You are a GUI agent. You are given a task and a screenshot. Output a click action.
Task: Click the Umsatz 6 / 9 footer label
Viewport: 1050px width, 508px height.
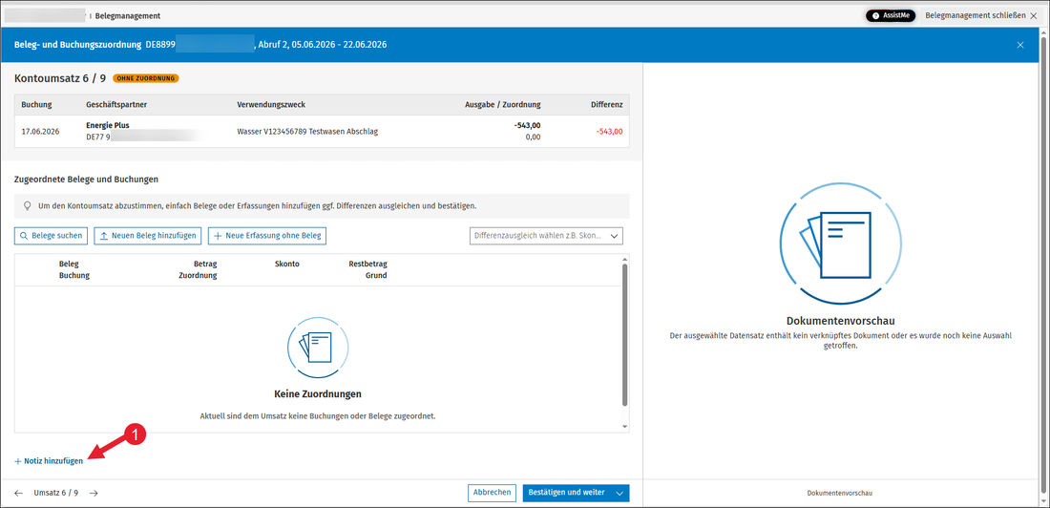click(56, 494)
